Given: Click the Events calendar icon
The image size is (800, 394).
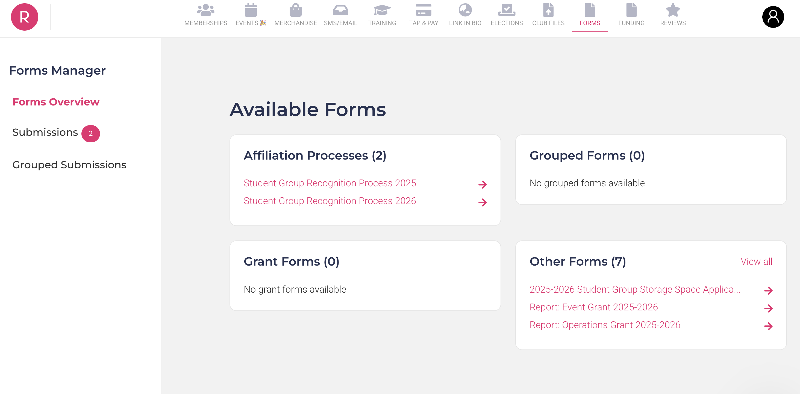Looking at the screenshot, I should pyautogui.click(x=250, y=10).
